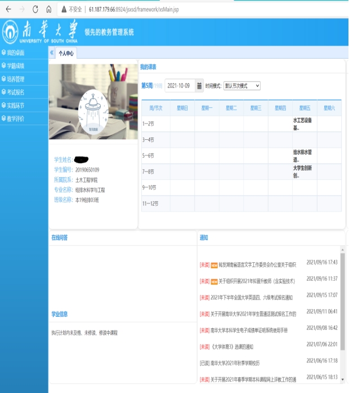This screenshot has height=393, width=349.
Task: Open the calendar date picker icon
Action: [x=199, y=86]
